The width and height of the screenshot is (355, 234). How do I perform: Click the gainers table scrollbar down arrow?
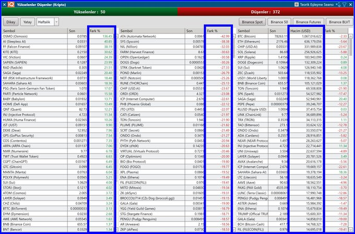(x=117, y=229)
